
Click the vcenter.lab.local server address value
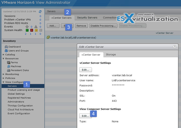(122, 75)
